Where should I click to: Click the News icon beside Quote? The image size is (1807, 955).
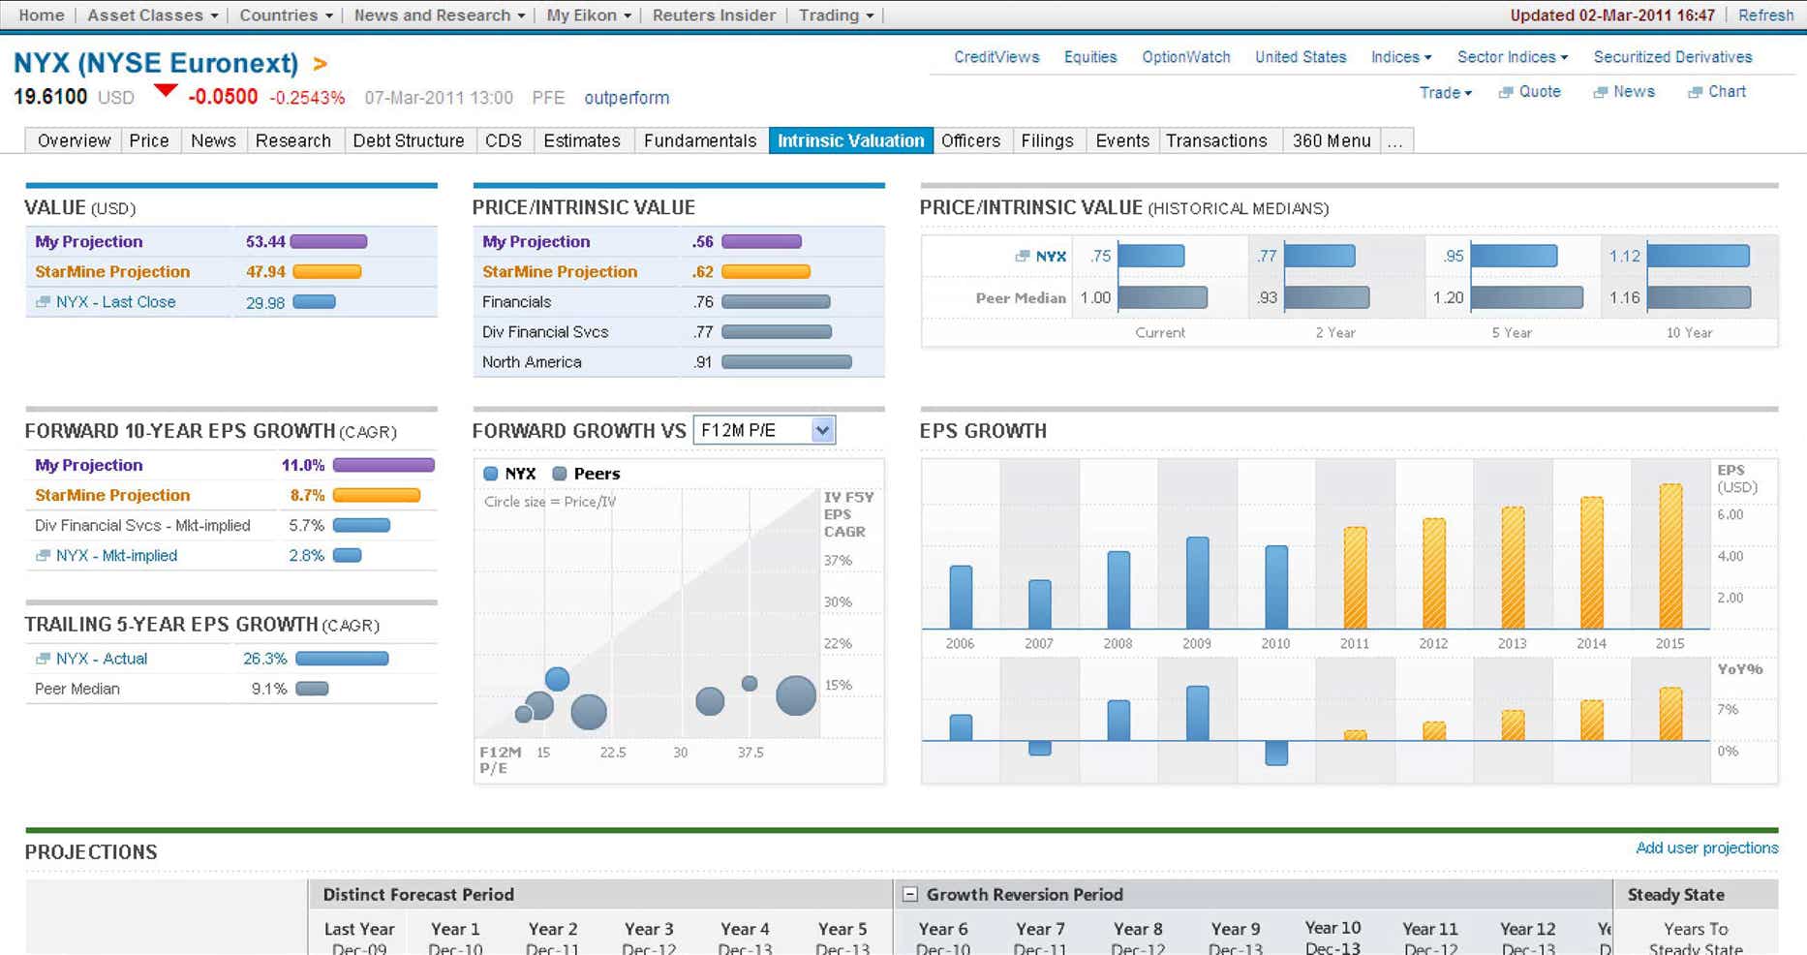click(1601, 93)
